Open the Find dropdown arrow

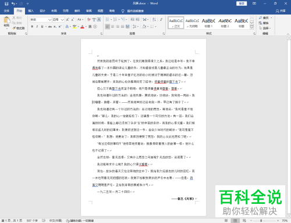pyautogui.click(x=271, y=18)
